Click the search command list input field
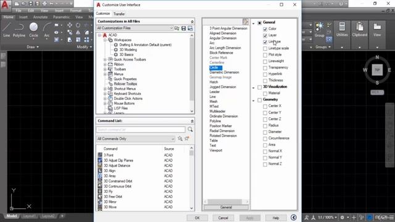Screen dimensions: 395x222 point(141,129)
